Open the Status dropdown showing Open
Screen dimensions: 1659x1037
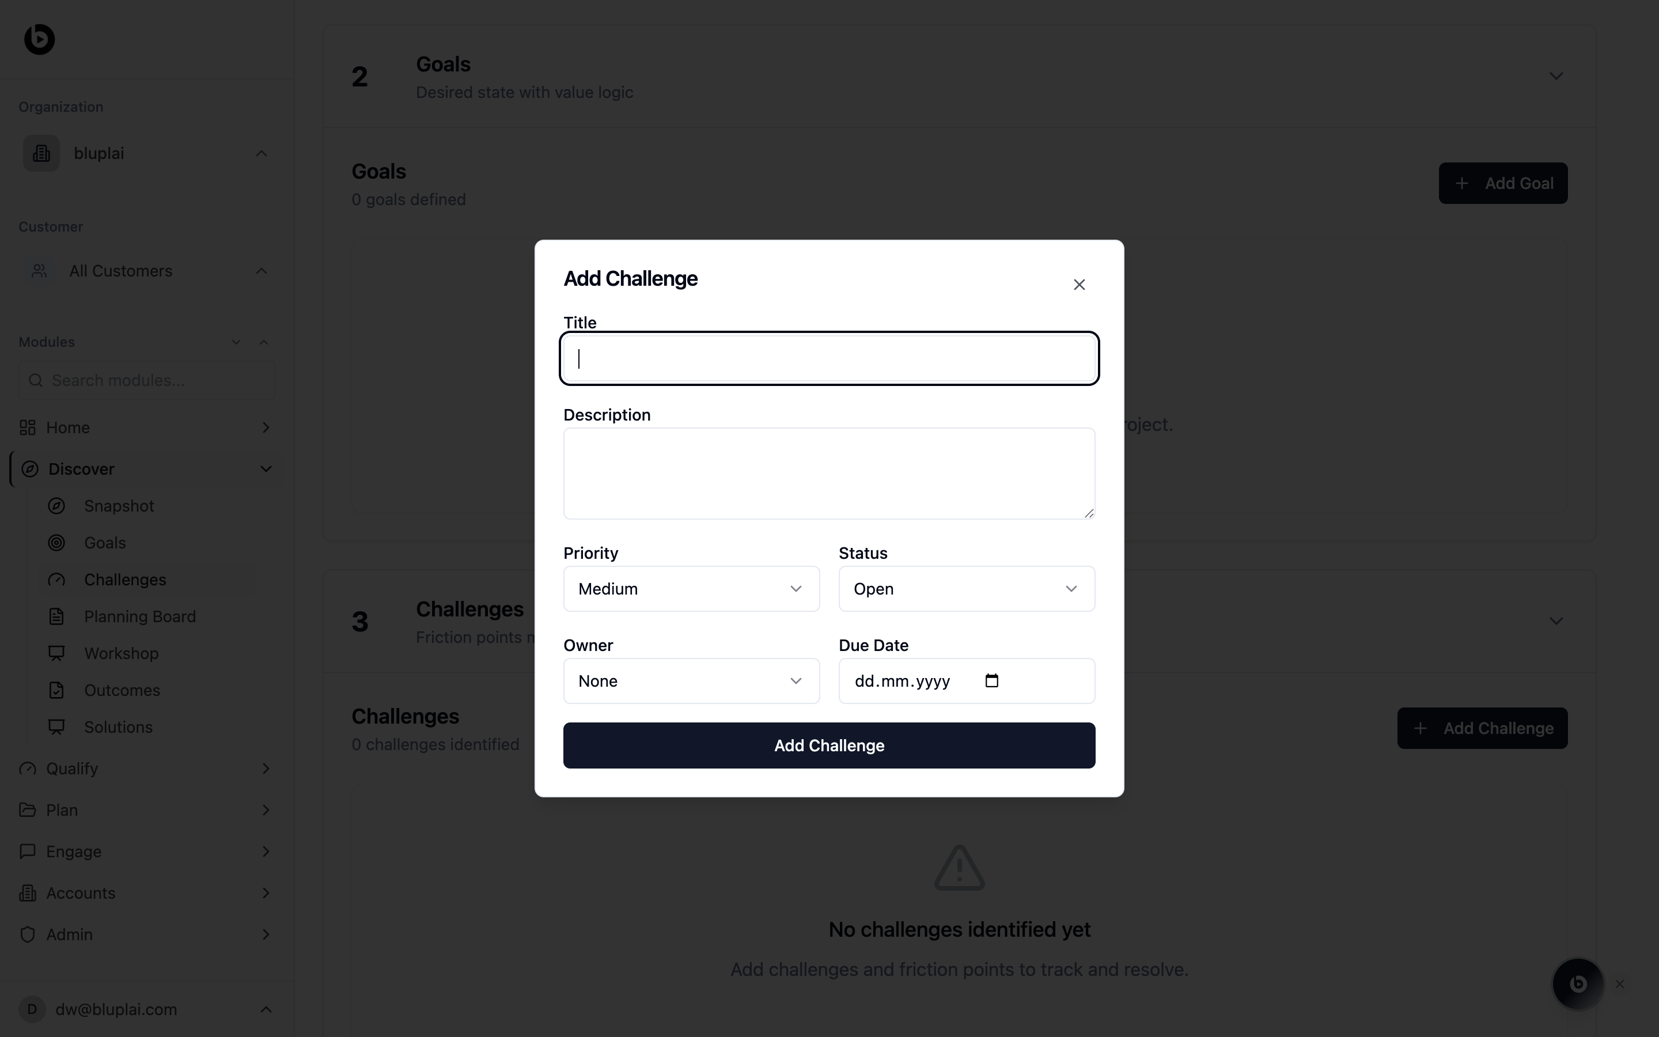[966, 589]
